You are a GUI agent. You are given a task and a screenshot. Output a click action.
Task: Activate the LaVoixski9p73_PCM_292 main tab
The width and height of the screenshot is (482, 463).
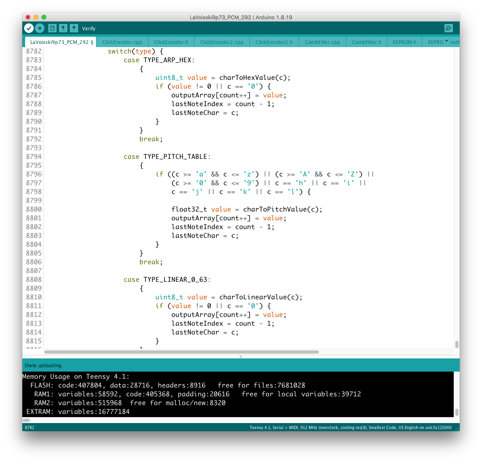click(x=60, y=42)
